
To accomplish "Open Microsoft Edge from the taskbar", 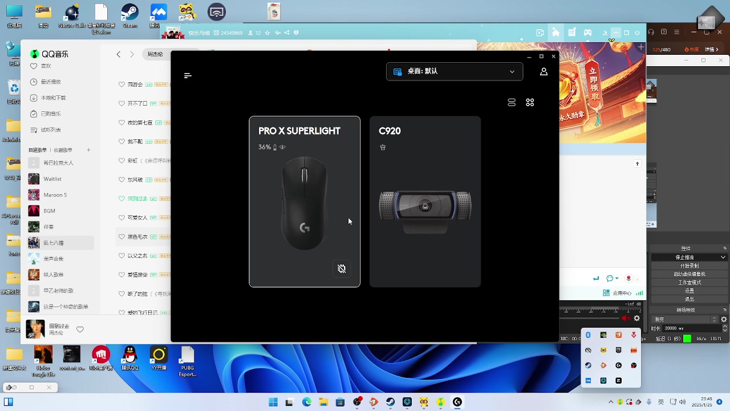I will (307, 402).
